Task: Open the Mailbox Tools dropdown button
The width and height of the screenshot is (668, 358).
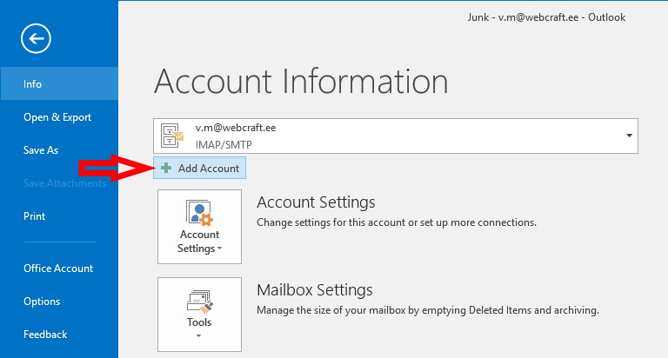Action: (x=199, y=315)
